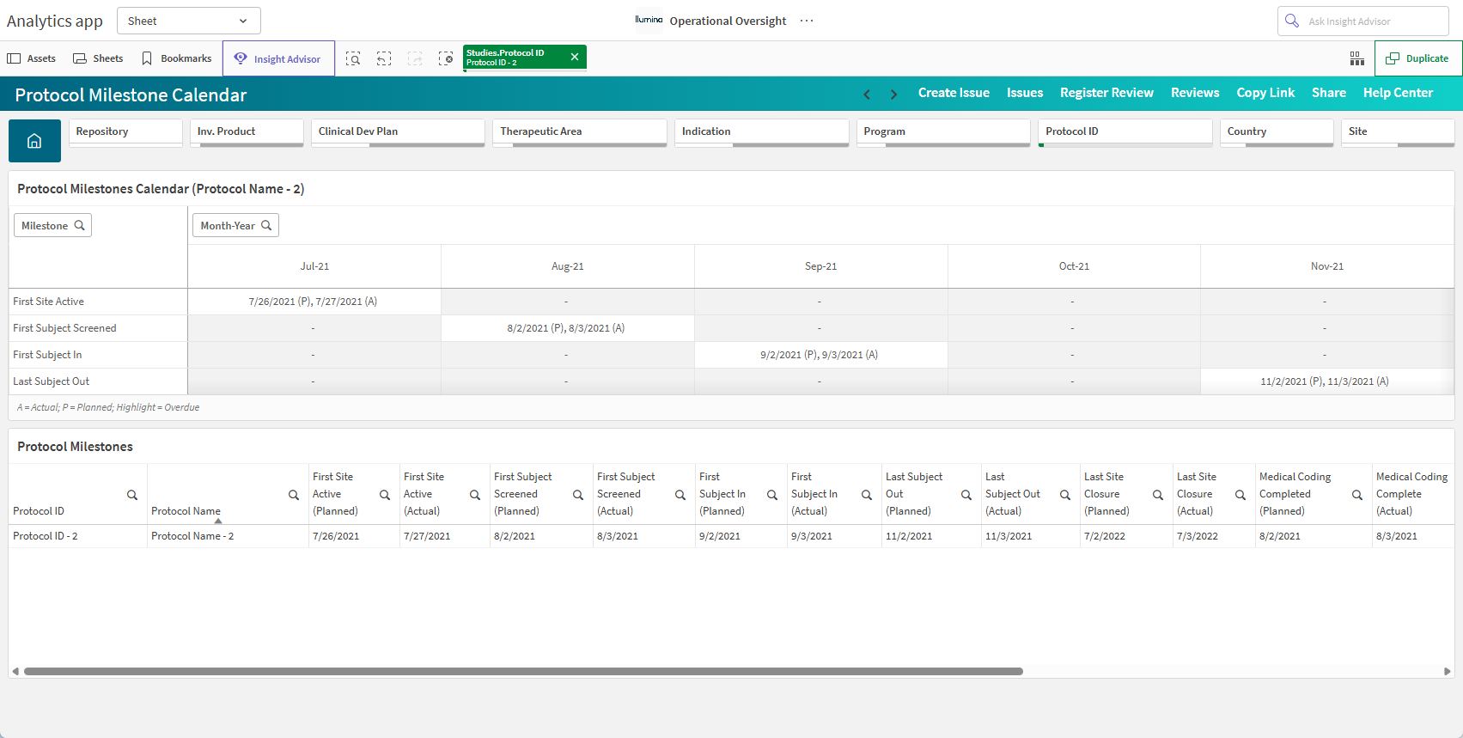Open the Issues link
The image size is (1463, 738).
point(1025,93)
